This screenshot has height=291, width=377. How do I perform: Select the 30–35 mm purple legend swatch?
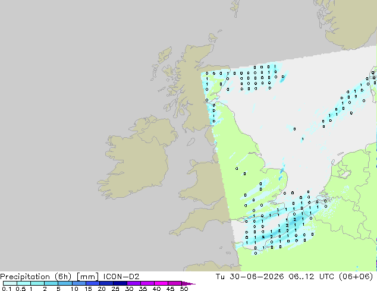point(133,283)
